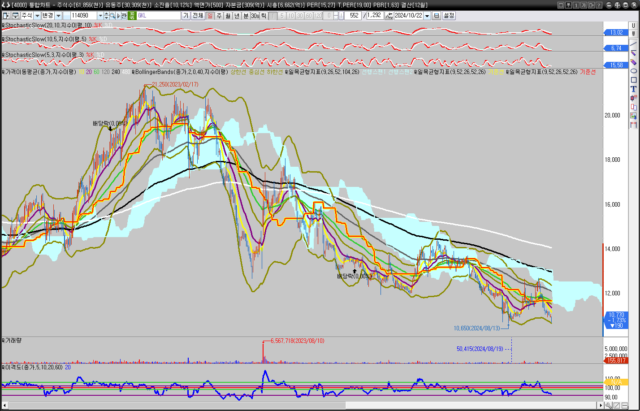Screen dimensions: 640x411
Task: Toggle the 년 yearly period button
Action: 237,16
